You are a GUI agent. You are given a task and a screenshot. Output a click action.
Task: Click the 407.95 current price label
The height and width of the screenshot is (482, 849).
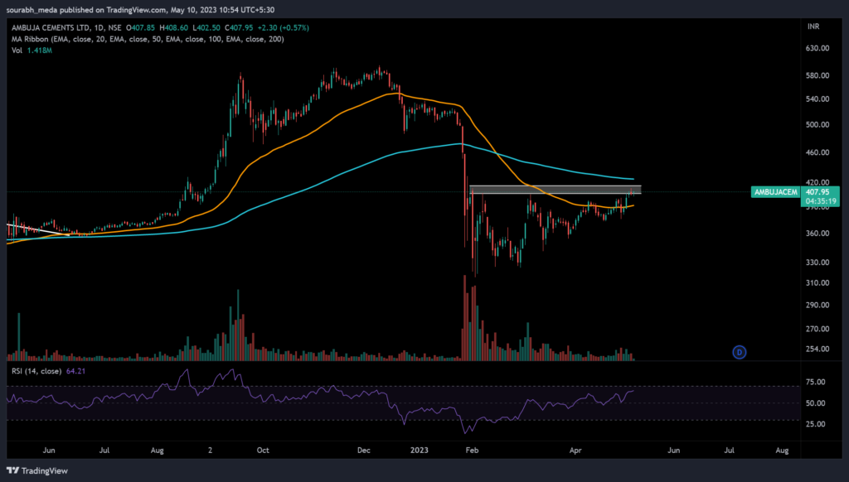click(x=817, y=192)
